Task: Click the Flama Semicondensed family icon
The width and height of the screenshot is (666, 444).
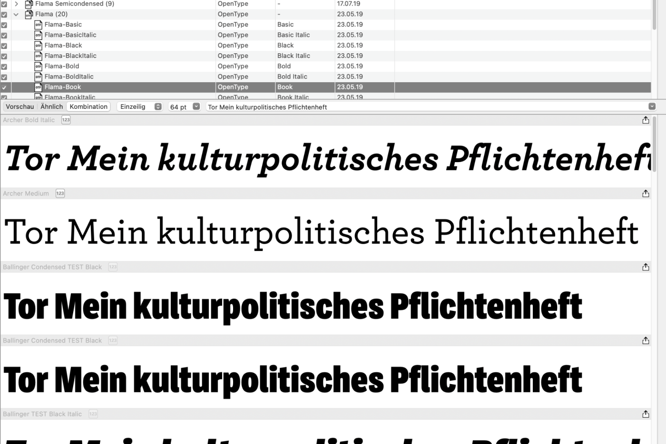Action: (29, 4)
